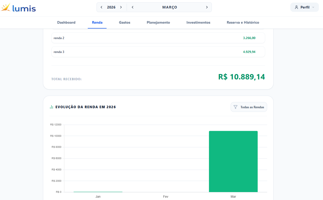Open the Todas as Rendas filter selector

click(x=249, y=107)
